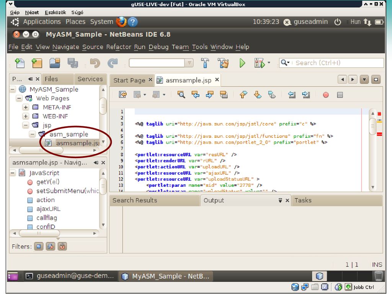Toggle Show Static Members navigator filter
This screenshot has width=392, height=294.
(x=51, y=246)
